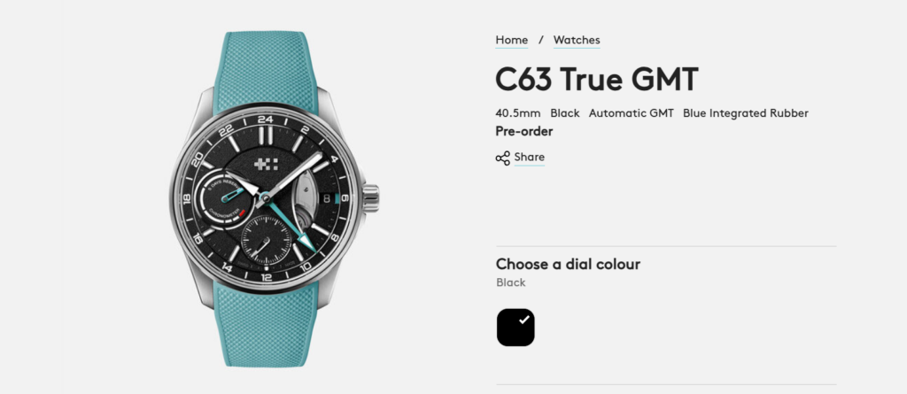Click the Choose a dial colour heading
Viewport: 907px width, 394px height.
tap(568, 265)
